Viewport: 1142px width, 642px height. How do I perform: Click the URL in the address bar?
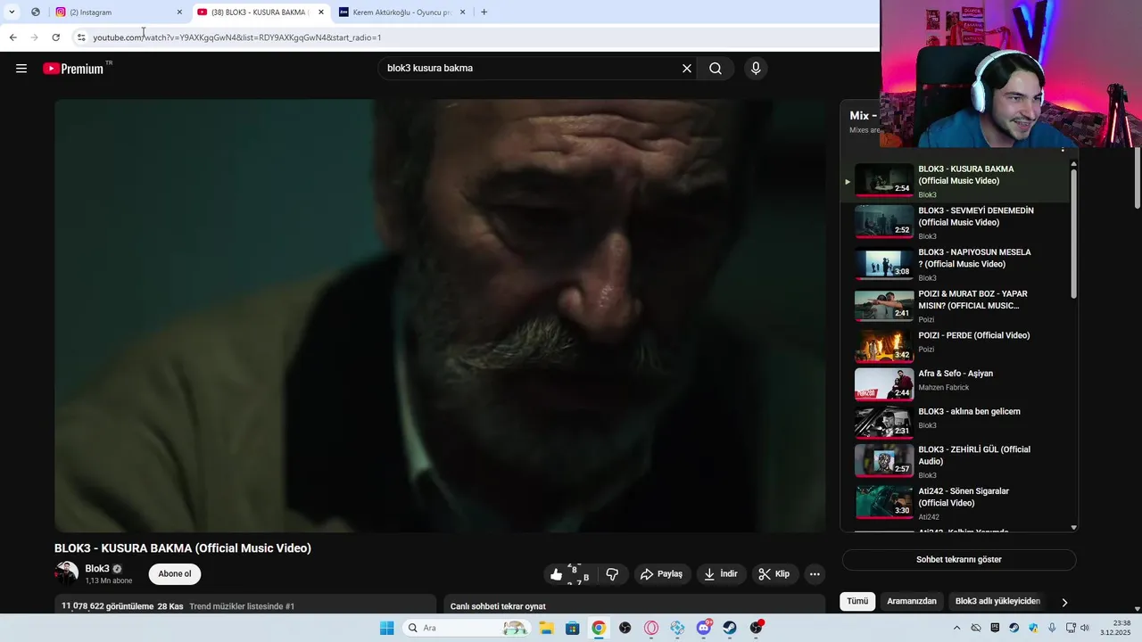(237, 37)
